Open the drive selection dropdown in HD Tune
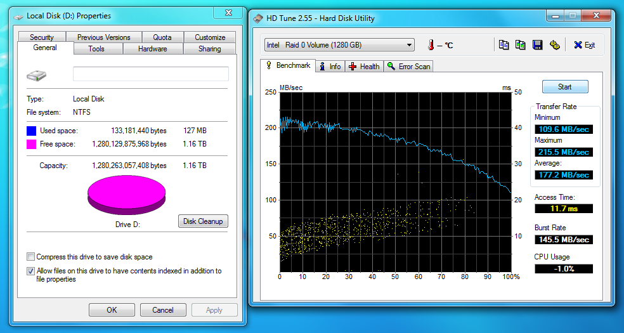Viewport: 624px width, 333px height. pos(339,45)
